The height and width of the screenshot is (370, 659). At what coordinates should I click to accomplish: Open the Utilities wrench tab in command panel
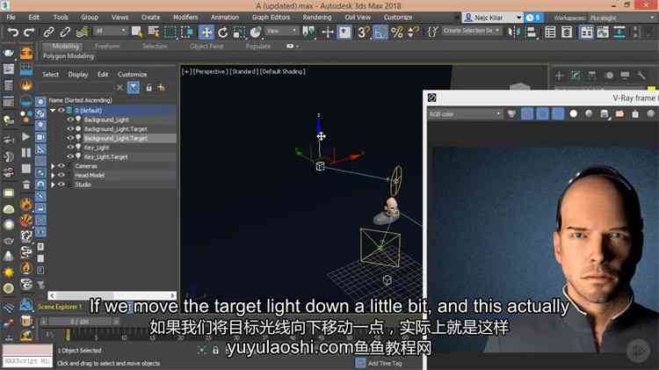coord(641,76)
